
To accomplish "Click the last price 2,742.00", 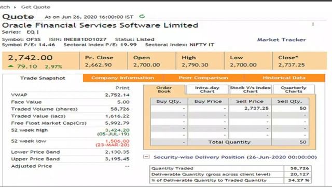I will (x=30, y=58).
